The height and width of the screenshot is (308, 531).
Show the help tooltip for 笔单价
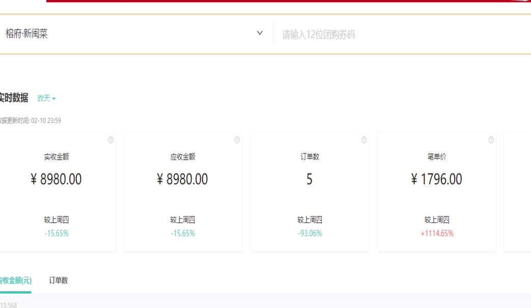coord(491,140)
